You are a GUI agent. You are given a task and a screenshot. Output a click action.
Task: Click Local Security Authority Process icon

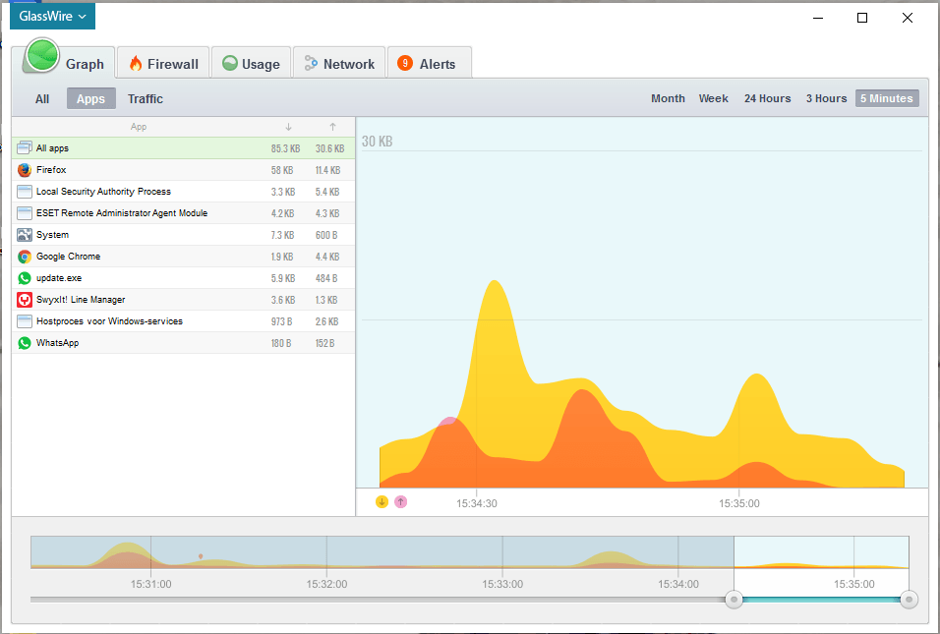(x=25, y=192)
